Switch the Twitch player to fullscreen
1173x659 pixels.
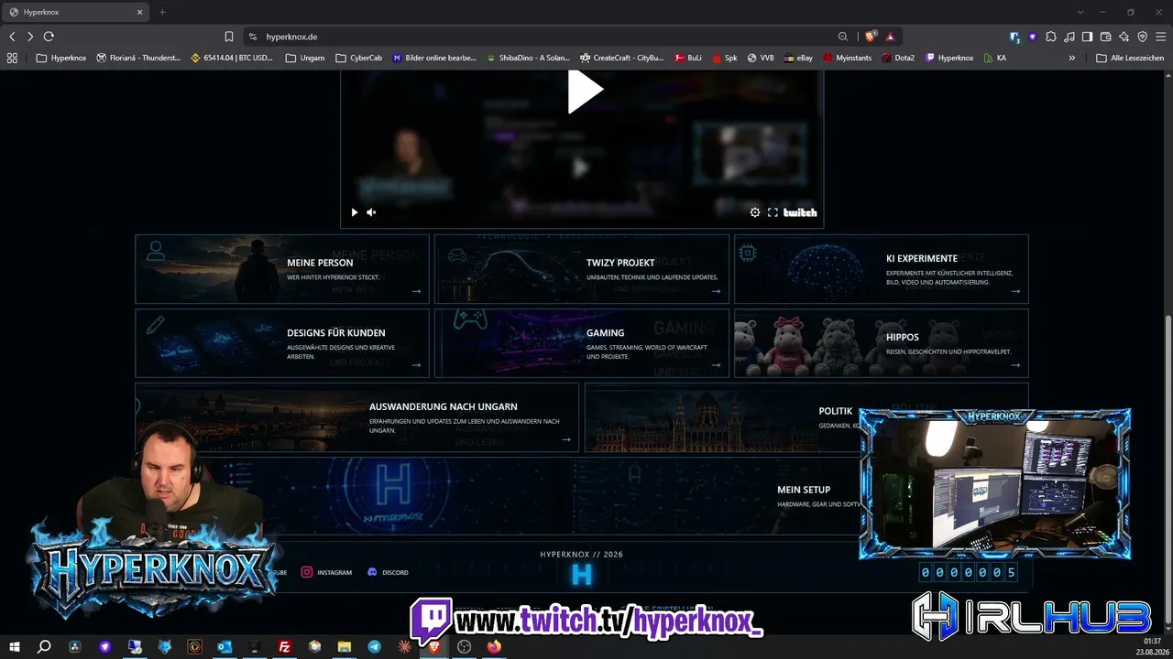(x=773, y=212)
